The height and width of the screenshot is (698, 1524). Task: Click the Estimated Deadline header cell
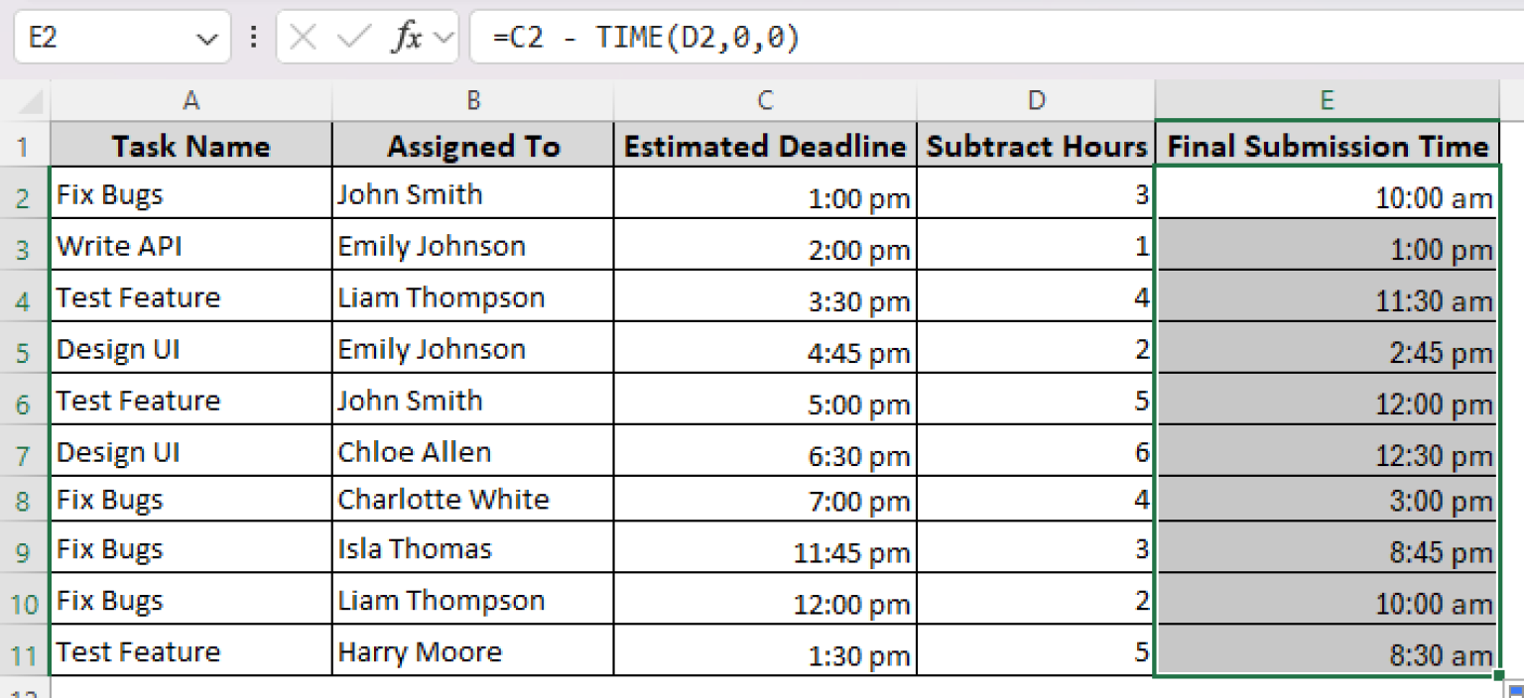click(x=765, y=145)
